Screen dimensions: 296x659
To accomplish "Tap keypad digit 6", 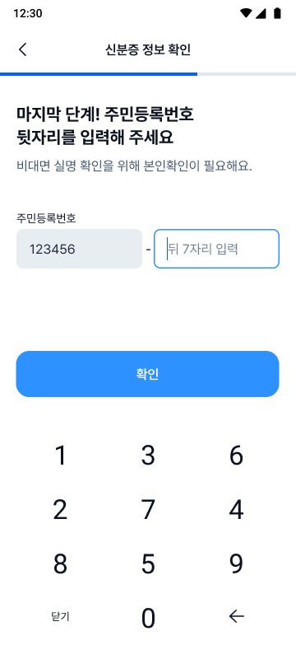I will point(237,456).
